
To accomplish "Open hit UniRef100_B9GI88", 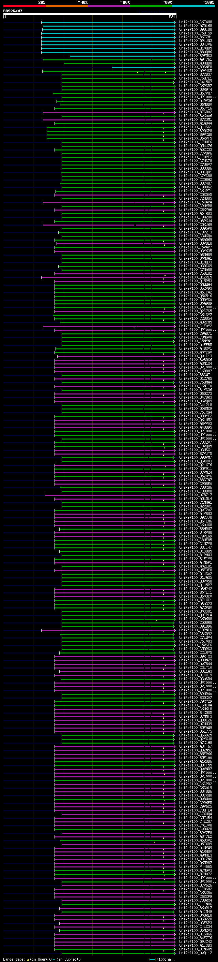I will pyautogui.click(x=196, y=29).
